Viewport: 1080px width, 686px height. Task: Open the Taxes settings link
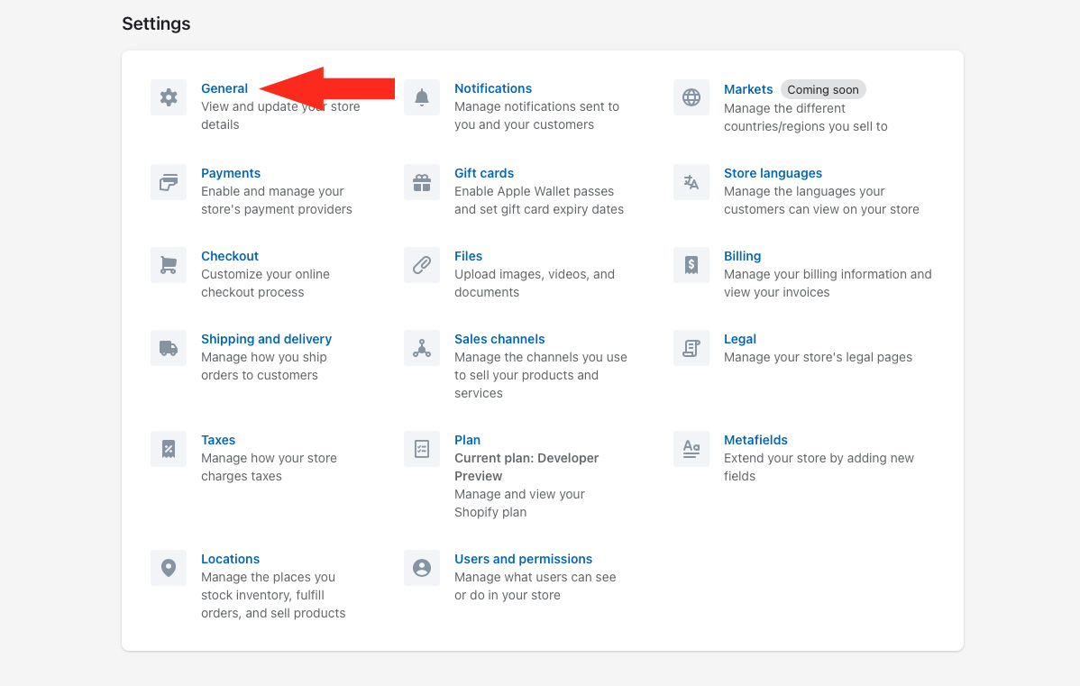tap(218, 439)
